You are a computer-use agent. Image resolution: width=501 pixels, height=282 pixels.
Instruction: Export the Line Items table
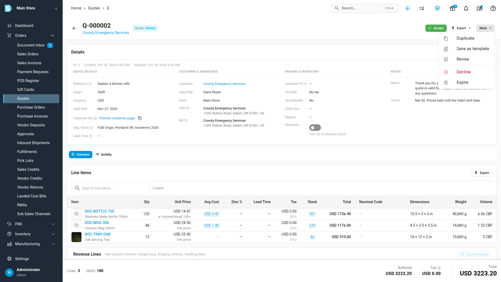[482, 173]
